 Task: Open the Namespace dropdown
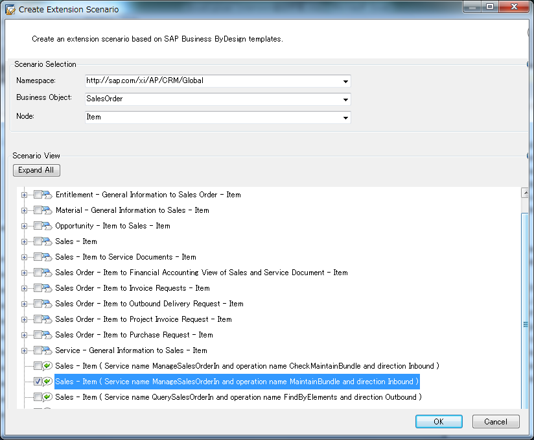(345, 81)
